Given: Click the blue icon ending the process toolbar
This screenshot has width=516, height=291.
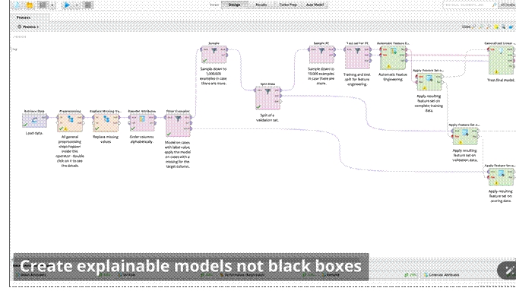Looking at the screenshot, I should pos(511,27).
